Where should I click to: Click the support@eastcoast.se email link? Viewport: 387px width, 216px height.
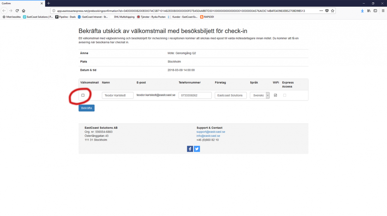point(211,132)
